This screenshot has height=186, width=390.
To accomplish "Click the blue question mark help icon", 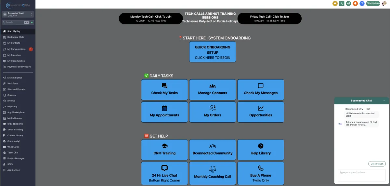I will (362, 3).
